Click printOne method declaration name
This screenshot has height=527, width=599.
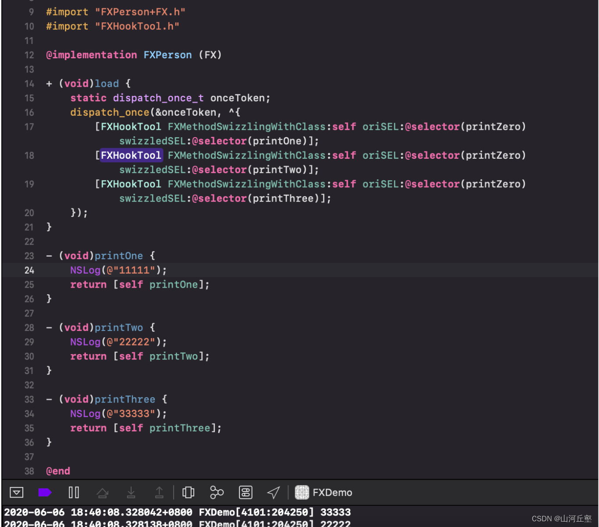point(119,256)
